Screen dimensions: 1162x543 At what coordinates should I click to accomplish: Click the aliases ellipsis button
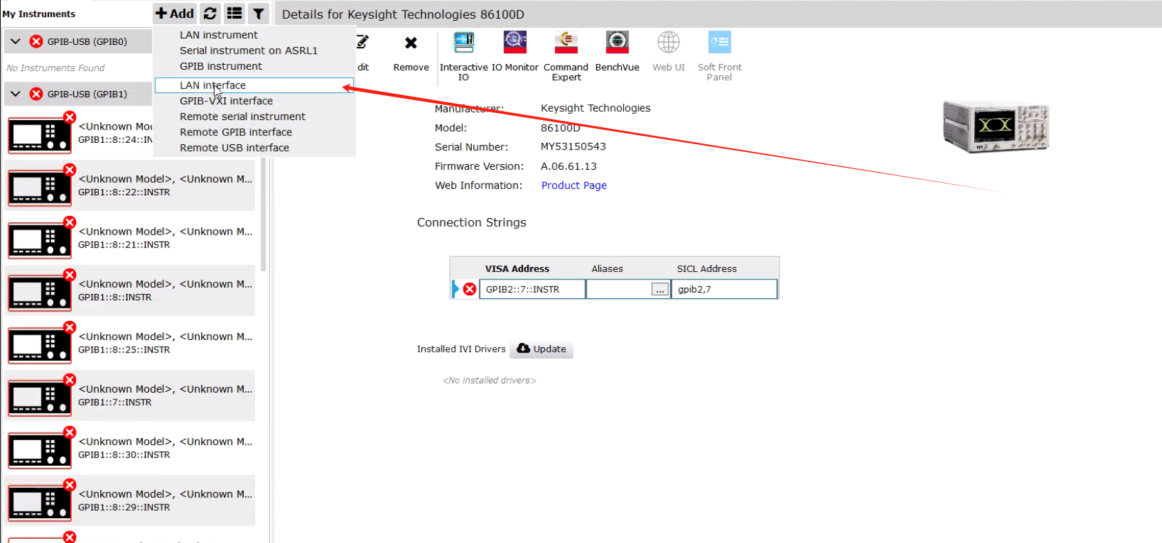660,290
